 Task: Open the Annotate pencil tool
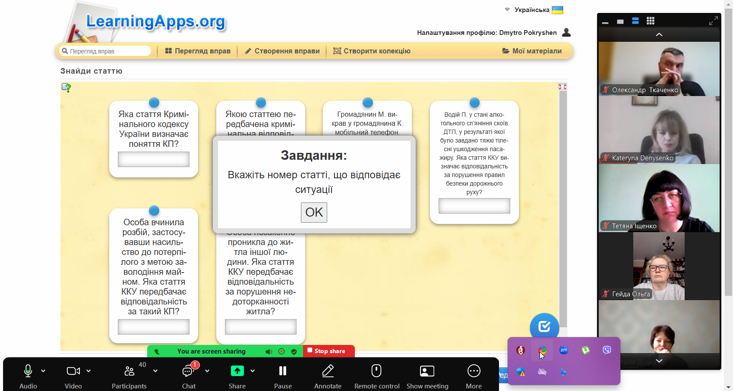328,371
